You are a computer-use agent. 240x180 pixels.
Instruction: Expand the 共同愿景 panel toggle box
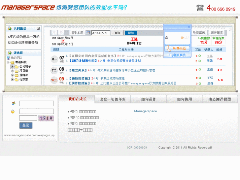pyautogui.click(x=38, y=28)
